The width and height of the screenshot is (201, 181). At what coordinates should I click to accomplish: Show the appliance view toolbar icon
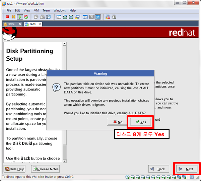[x=91, y=17]
